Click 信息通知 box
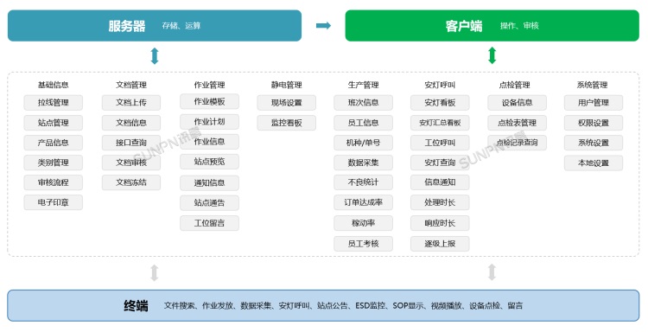The image size is (648, 332). [x=440, y=182]
